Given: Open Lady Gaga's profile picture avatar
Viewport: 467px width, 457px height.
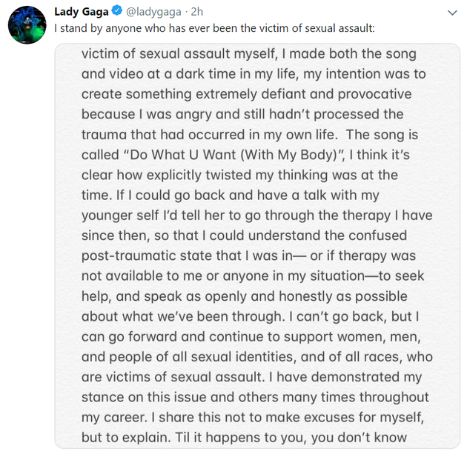Looking at the screenshot, I should click(x=27, y=25).
